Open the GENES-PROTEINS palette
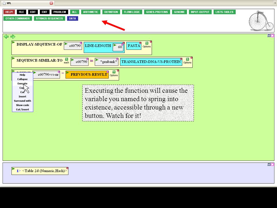This screenshot has width=277, height=208. click(157, 12)
